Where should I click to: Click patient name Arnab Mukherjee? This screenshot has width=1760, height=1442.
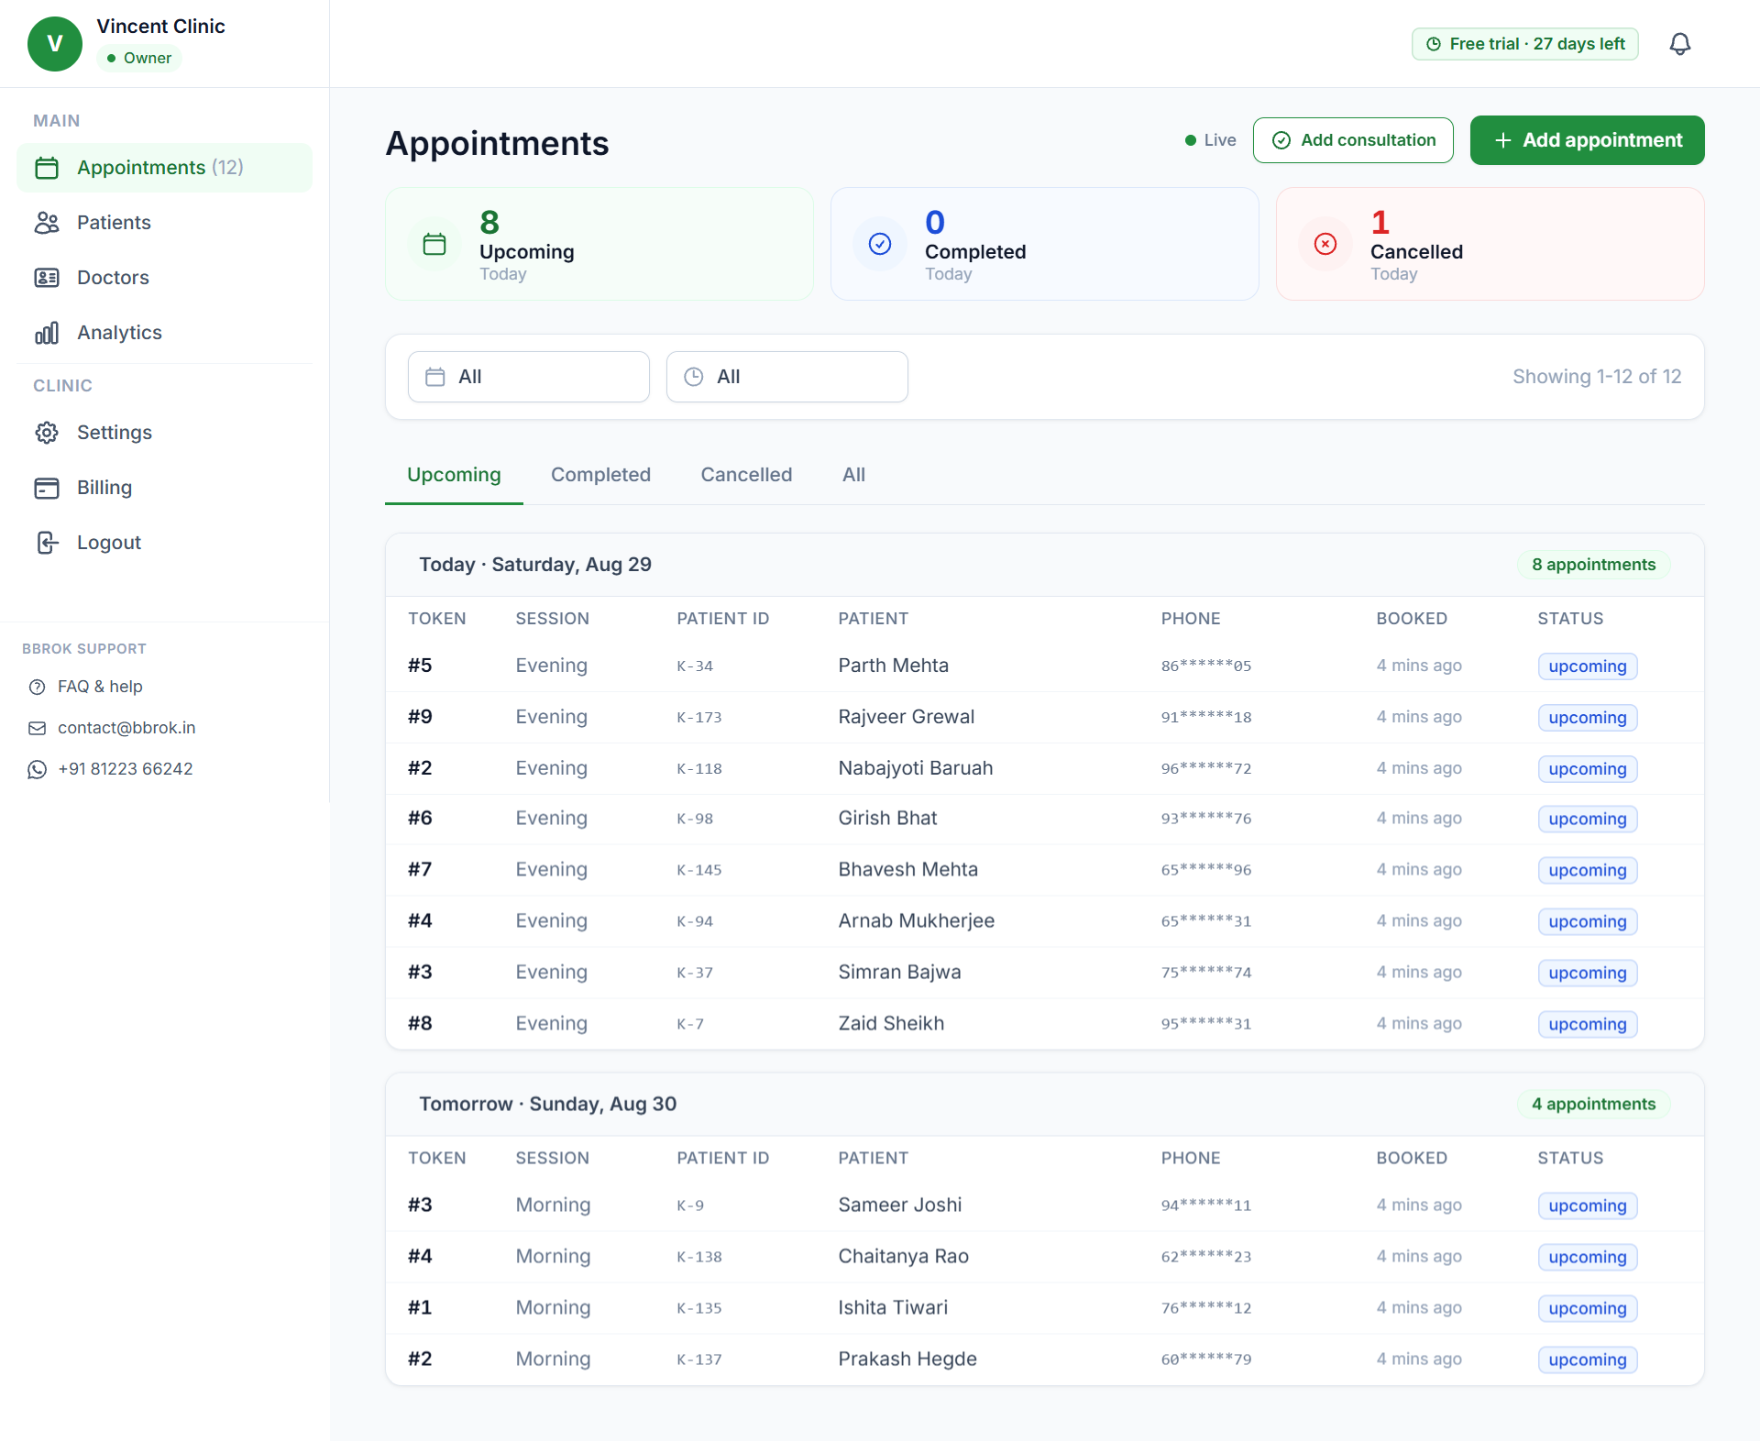tap(916, 920)
